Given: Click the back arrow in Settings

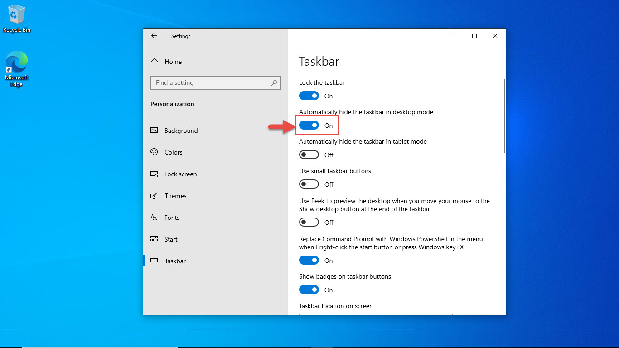Looking at the screenshot, I should tap(154, 36).
